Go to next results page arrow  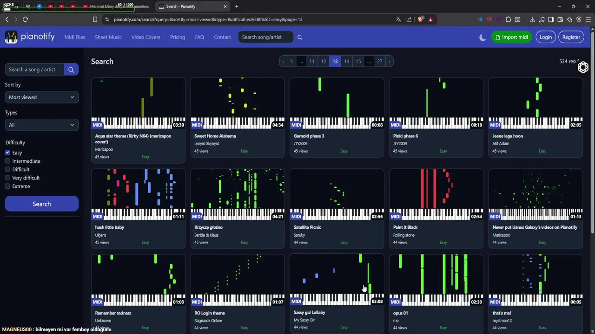point(389,61)
